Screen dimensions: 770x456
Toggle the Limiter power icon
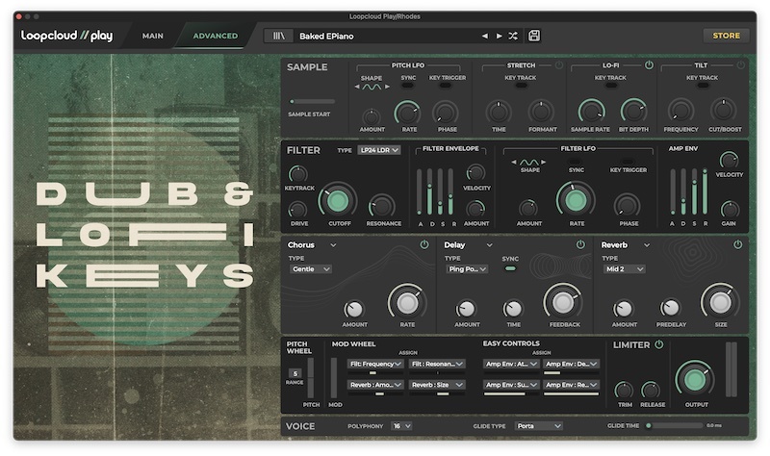click(x=659, y=344)
